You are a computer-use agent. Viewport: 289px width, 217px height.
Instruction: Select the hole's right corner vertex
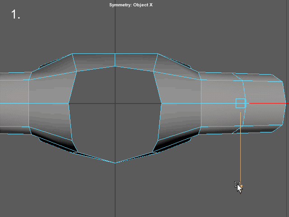(162, 103)
